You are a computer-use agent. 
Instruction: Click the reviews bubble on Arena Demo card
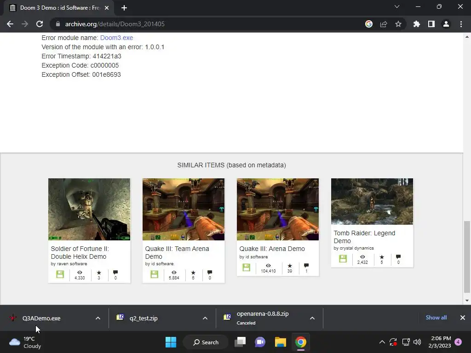[x=306, y=265]
